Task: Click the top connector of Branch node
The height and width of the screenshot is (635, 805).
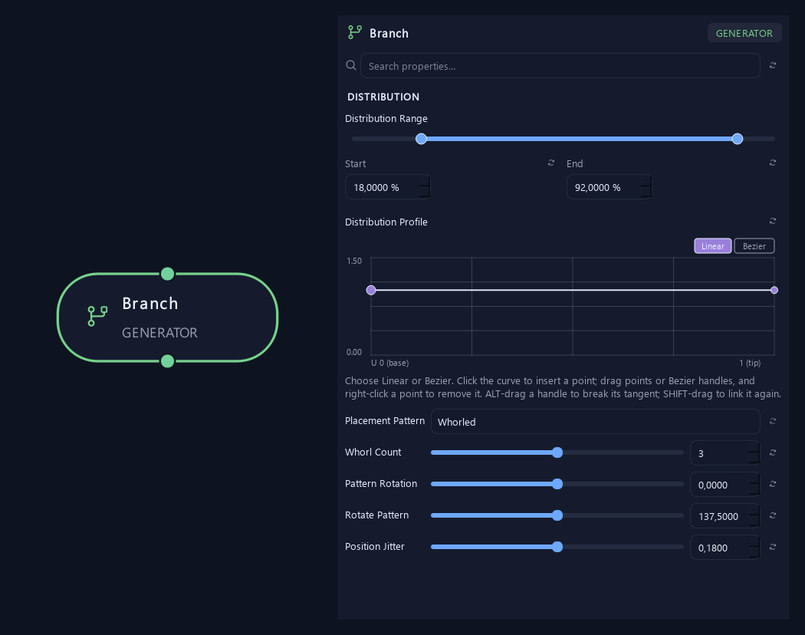Action: coord(167,274)
